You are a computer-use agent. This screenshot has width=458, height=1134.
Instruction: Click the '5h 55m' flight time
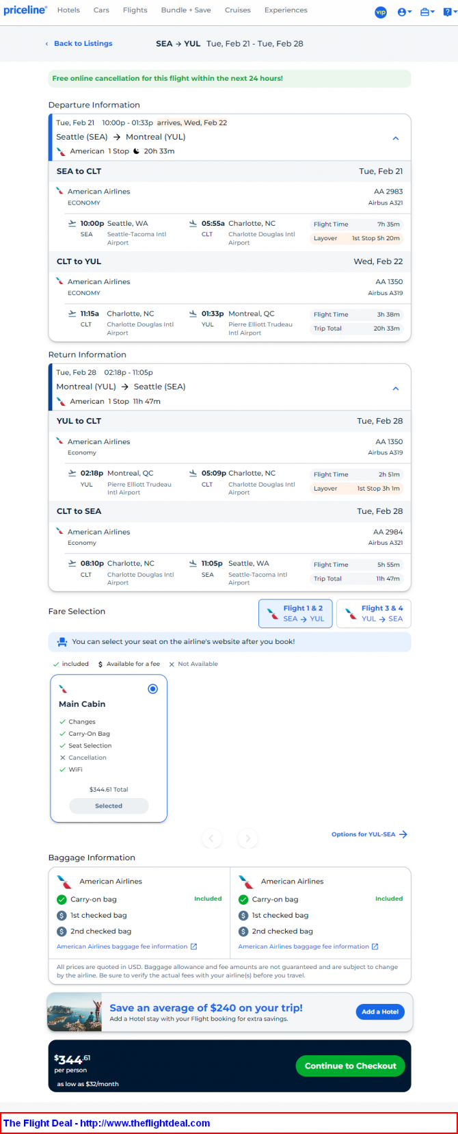click(x=388, y=565)
